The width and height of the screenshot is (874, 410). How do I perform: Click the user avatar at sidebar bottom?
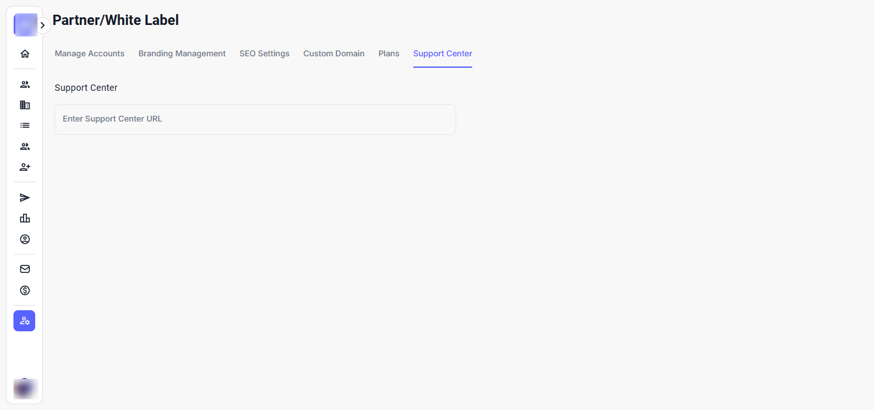[25, 388]
